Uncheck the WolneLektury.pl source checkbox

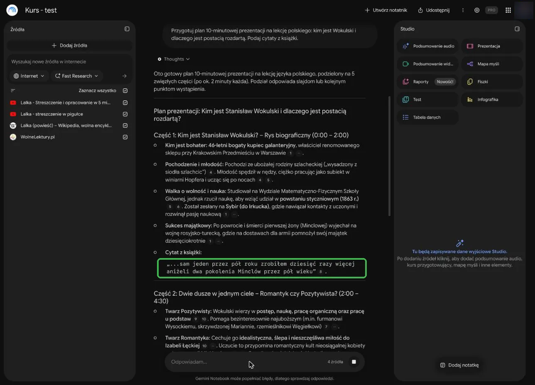[125, 137]
